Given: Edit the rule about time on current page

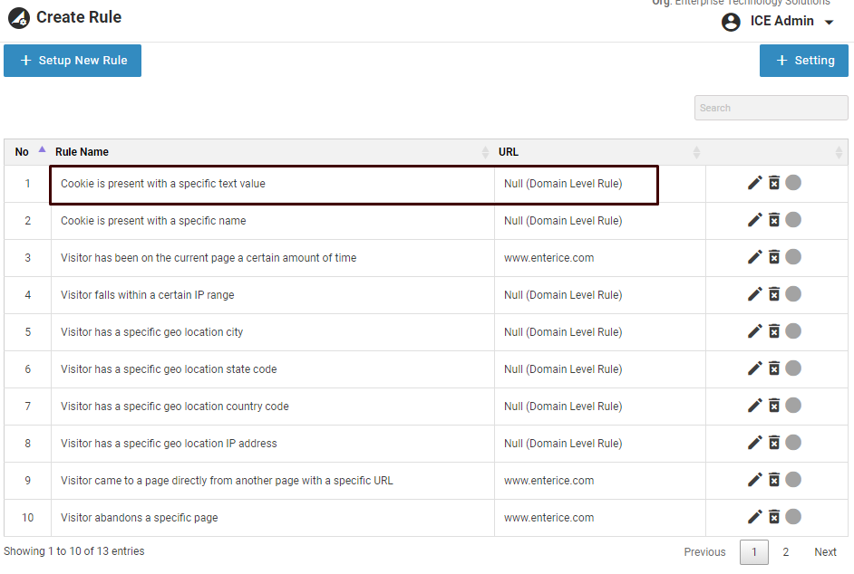Looking at the screenshot, I should pos(754,257).
